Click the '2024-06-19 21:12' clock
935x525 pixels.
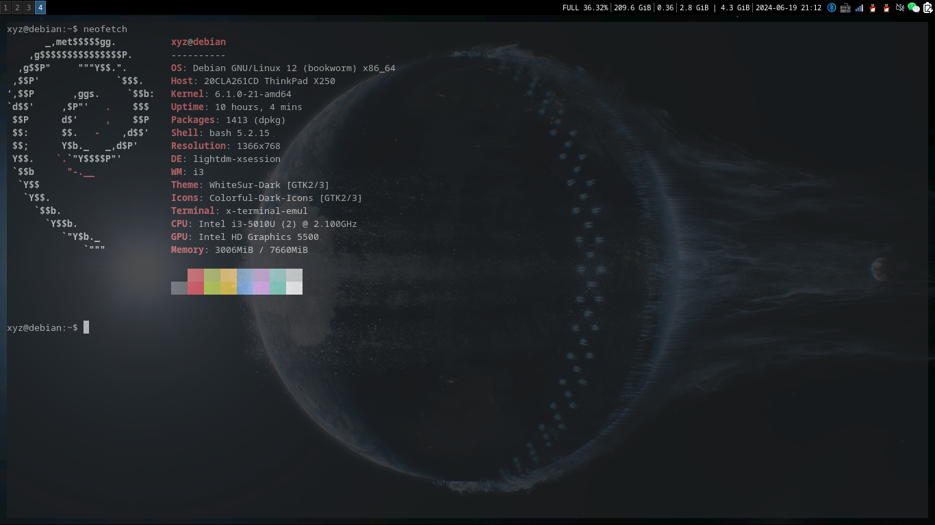pyautogui.click(x=789, y=8)
